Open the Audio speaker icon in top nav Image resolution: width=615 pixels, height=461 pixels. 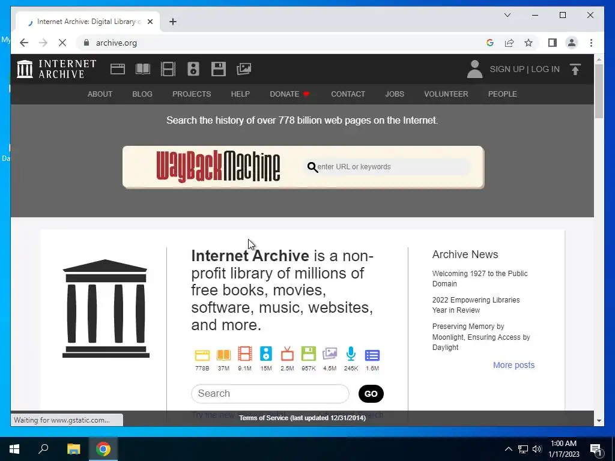point(193,69)
